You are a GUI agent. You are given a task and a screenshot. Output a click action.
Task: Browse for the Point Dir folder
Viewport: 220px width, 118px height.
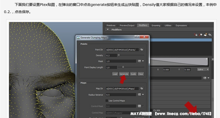142,50
